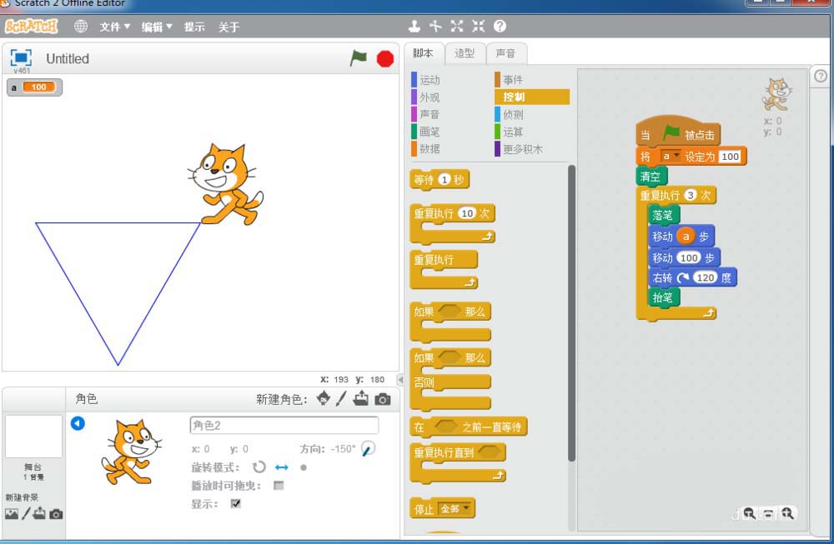This screenshot has height=544, width=834.
Task: Click the sprite name field 角色2
Action: (x=284, y=425)
